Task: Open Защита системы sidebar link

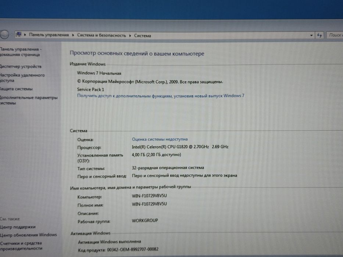Action: pyautogui.click(x=16, y=89)
